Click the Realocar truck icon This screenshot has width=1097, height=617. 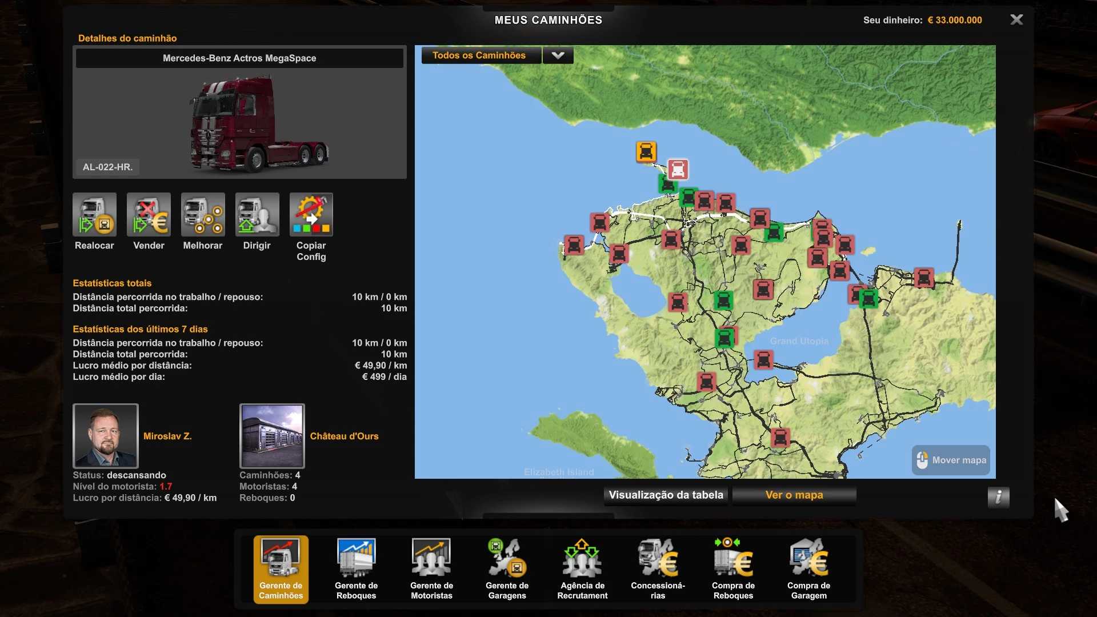(x=94, y=215)
